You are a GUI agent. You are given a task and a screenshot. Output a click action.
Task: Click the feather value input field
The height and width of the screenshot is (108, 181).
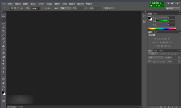(x=36, y=8)
